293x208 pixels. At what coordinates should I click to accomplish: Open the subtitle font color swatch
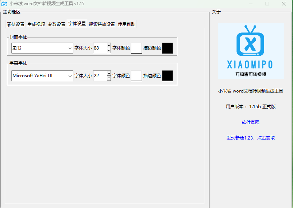(x=136, y=76)
